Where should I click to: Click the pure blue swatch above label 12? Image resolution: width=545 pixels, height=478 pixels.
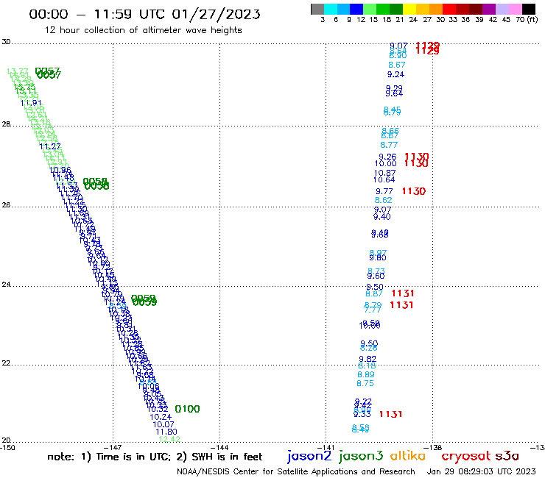point(356,9)
